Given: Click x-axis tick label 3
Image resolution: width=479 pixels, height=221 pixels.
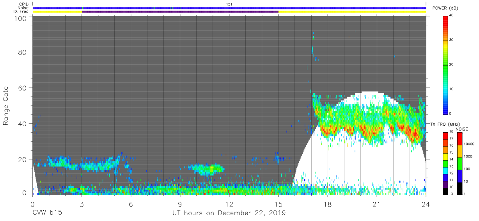Looking at the screenshot, I should click(82, 204).
